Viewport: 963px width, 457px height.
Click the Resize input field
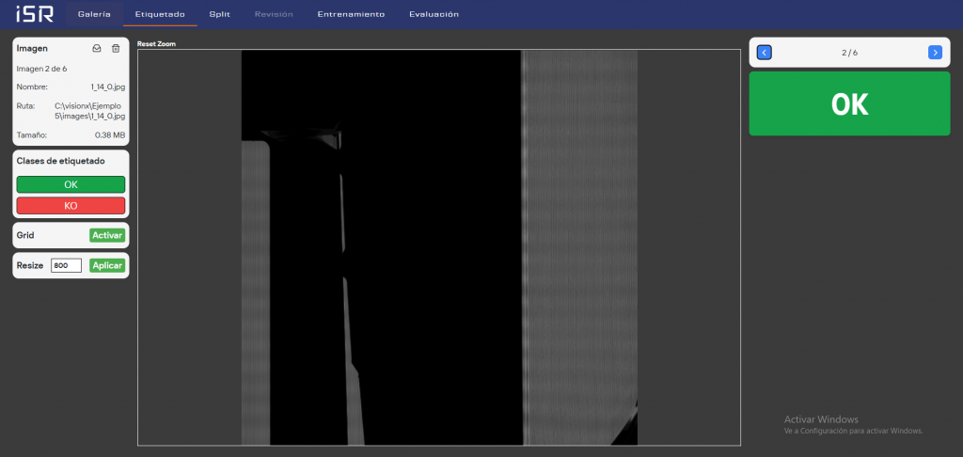coord(66,266)
